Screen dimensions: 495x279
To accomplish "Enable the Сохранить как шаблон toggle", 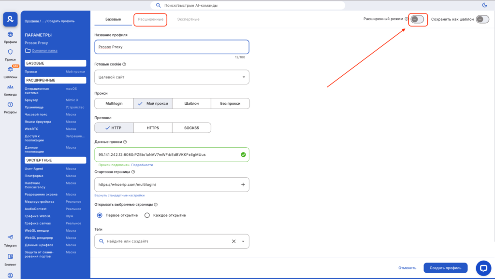I will 482,19.
